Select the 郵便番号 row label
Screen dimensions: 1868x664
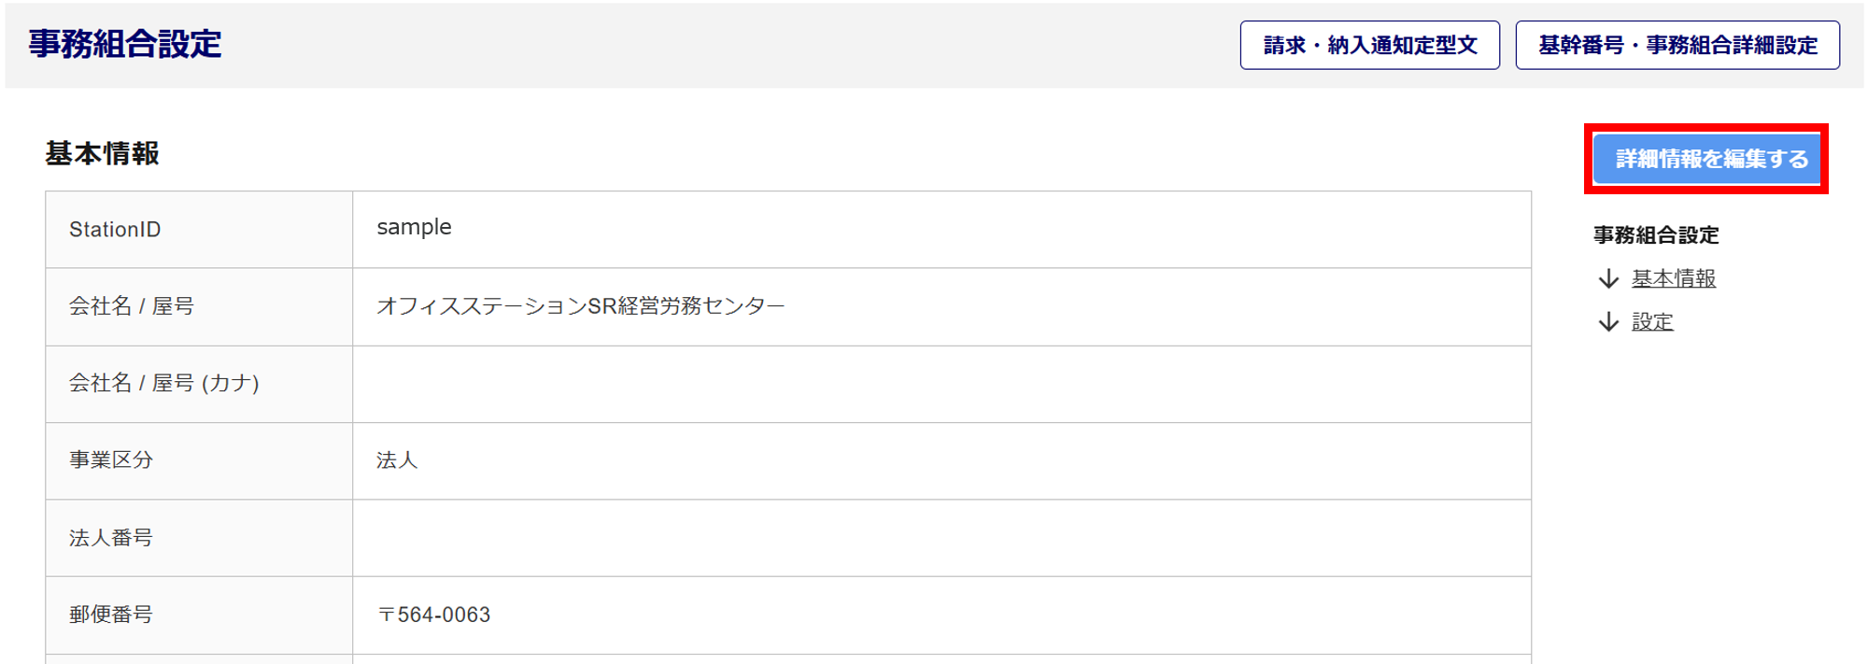(111, 615)
